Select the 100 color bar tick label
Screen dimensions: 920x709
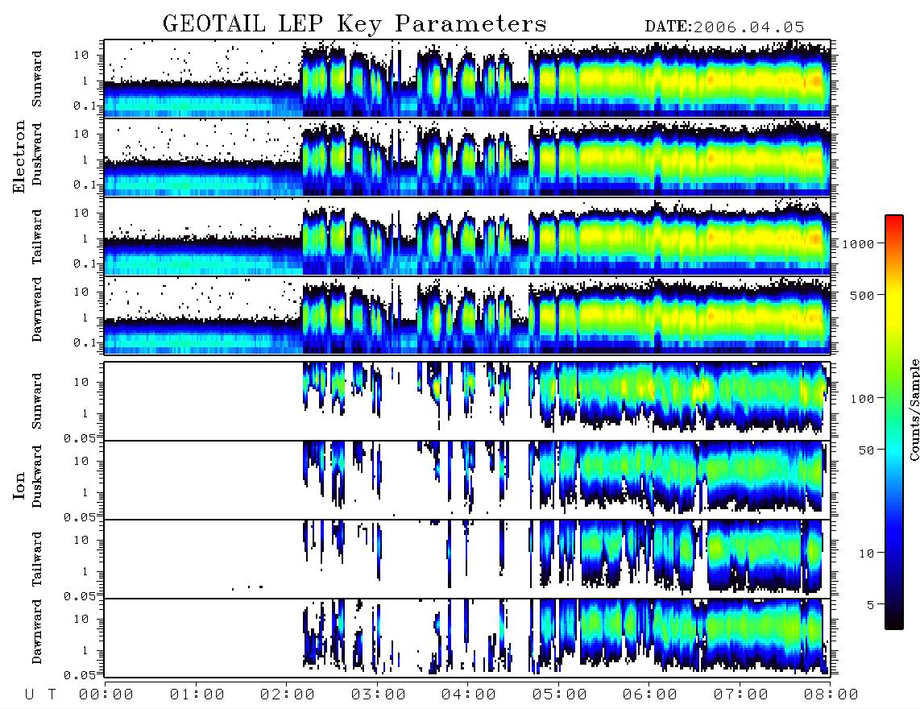click(x=862, y=399)
